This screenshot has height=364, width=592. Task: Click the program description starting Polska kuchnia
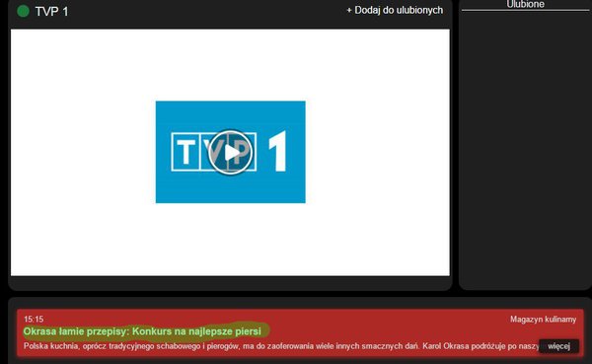point(281,346)
